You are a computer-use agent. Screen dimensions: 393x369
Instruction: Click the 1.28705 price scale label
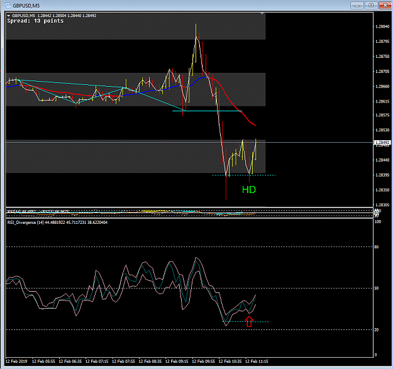382,72
